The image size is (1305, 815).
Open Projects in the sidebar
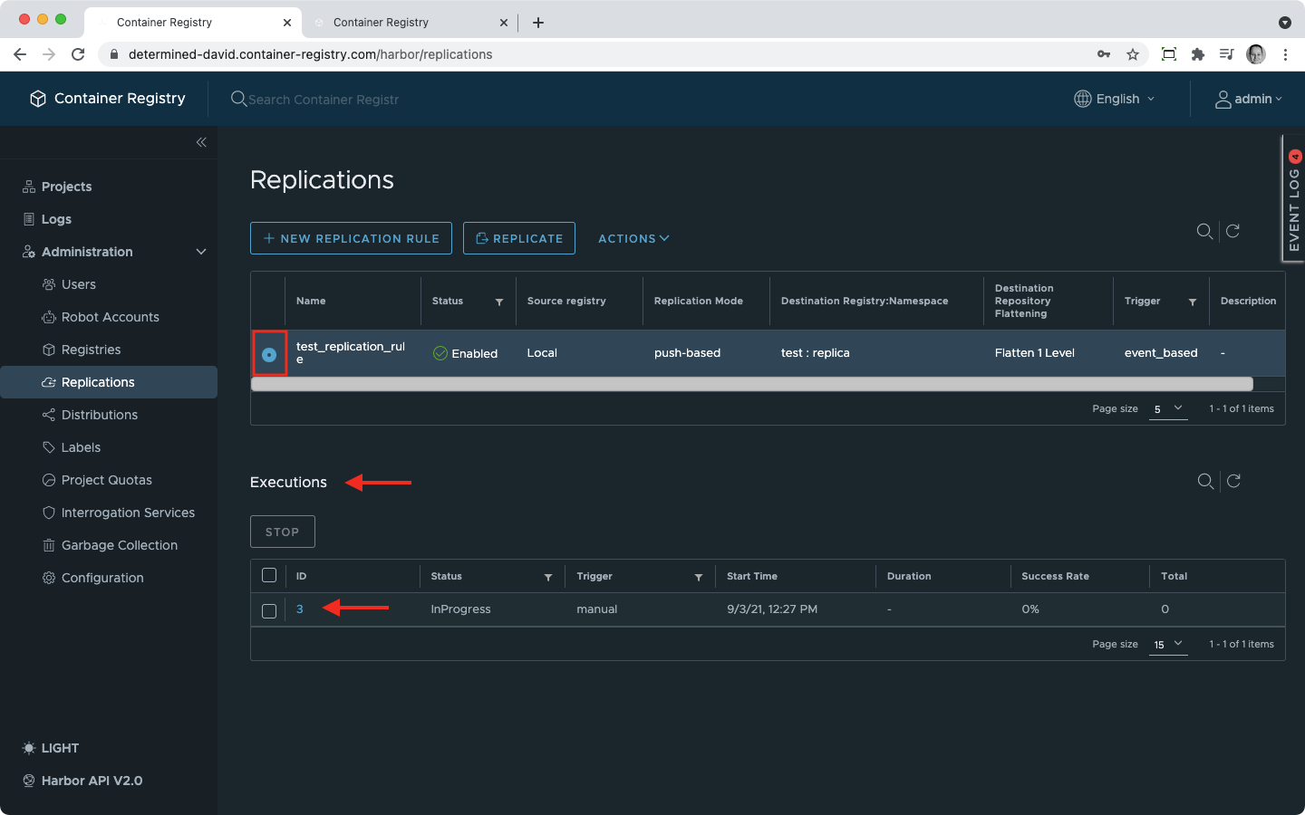(66, 187)
